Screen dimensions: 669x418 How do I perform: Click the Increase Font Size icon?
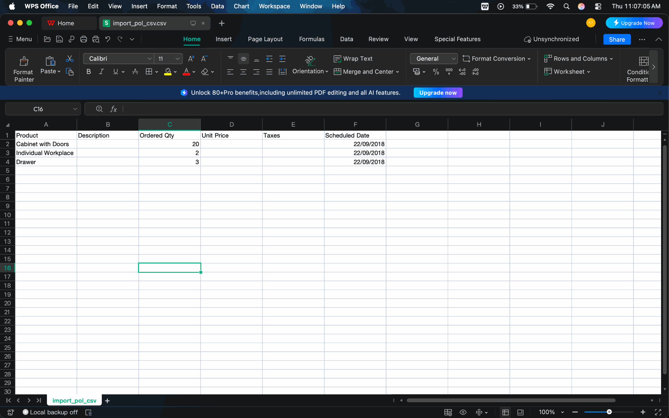pos(191,59)
